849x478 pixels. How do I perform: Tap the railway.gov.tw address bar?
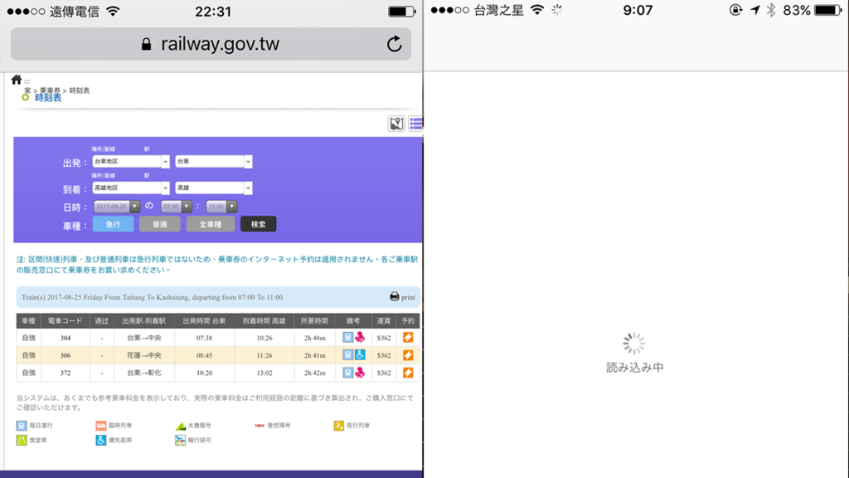coord(211,44)
